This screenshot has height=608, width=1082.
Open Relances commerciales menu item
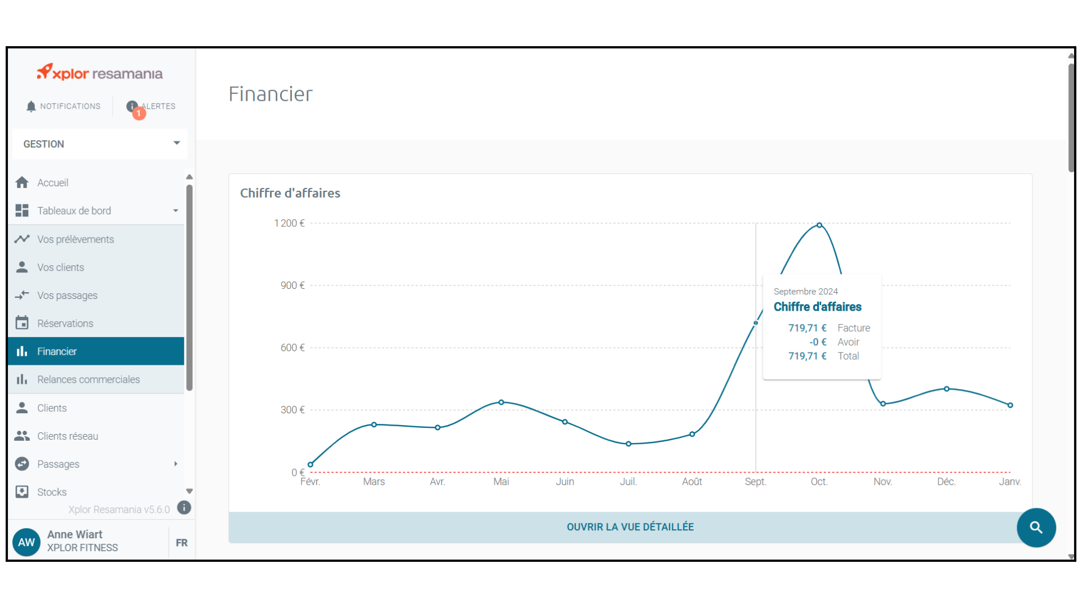tap(88, 379)
